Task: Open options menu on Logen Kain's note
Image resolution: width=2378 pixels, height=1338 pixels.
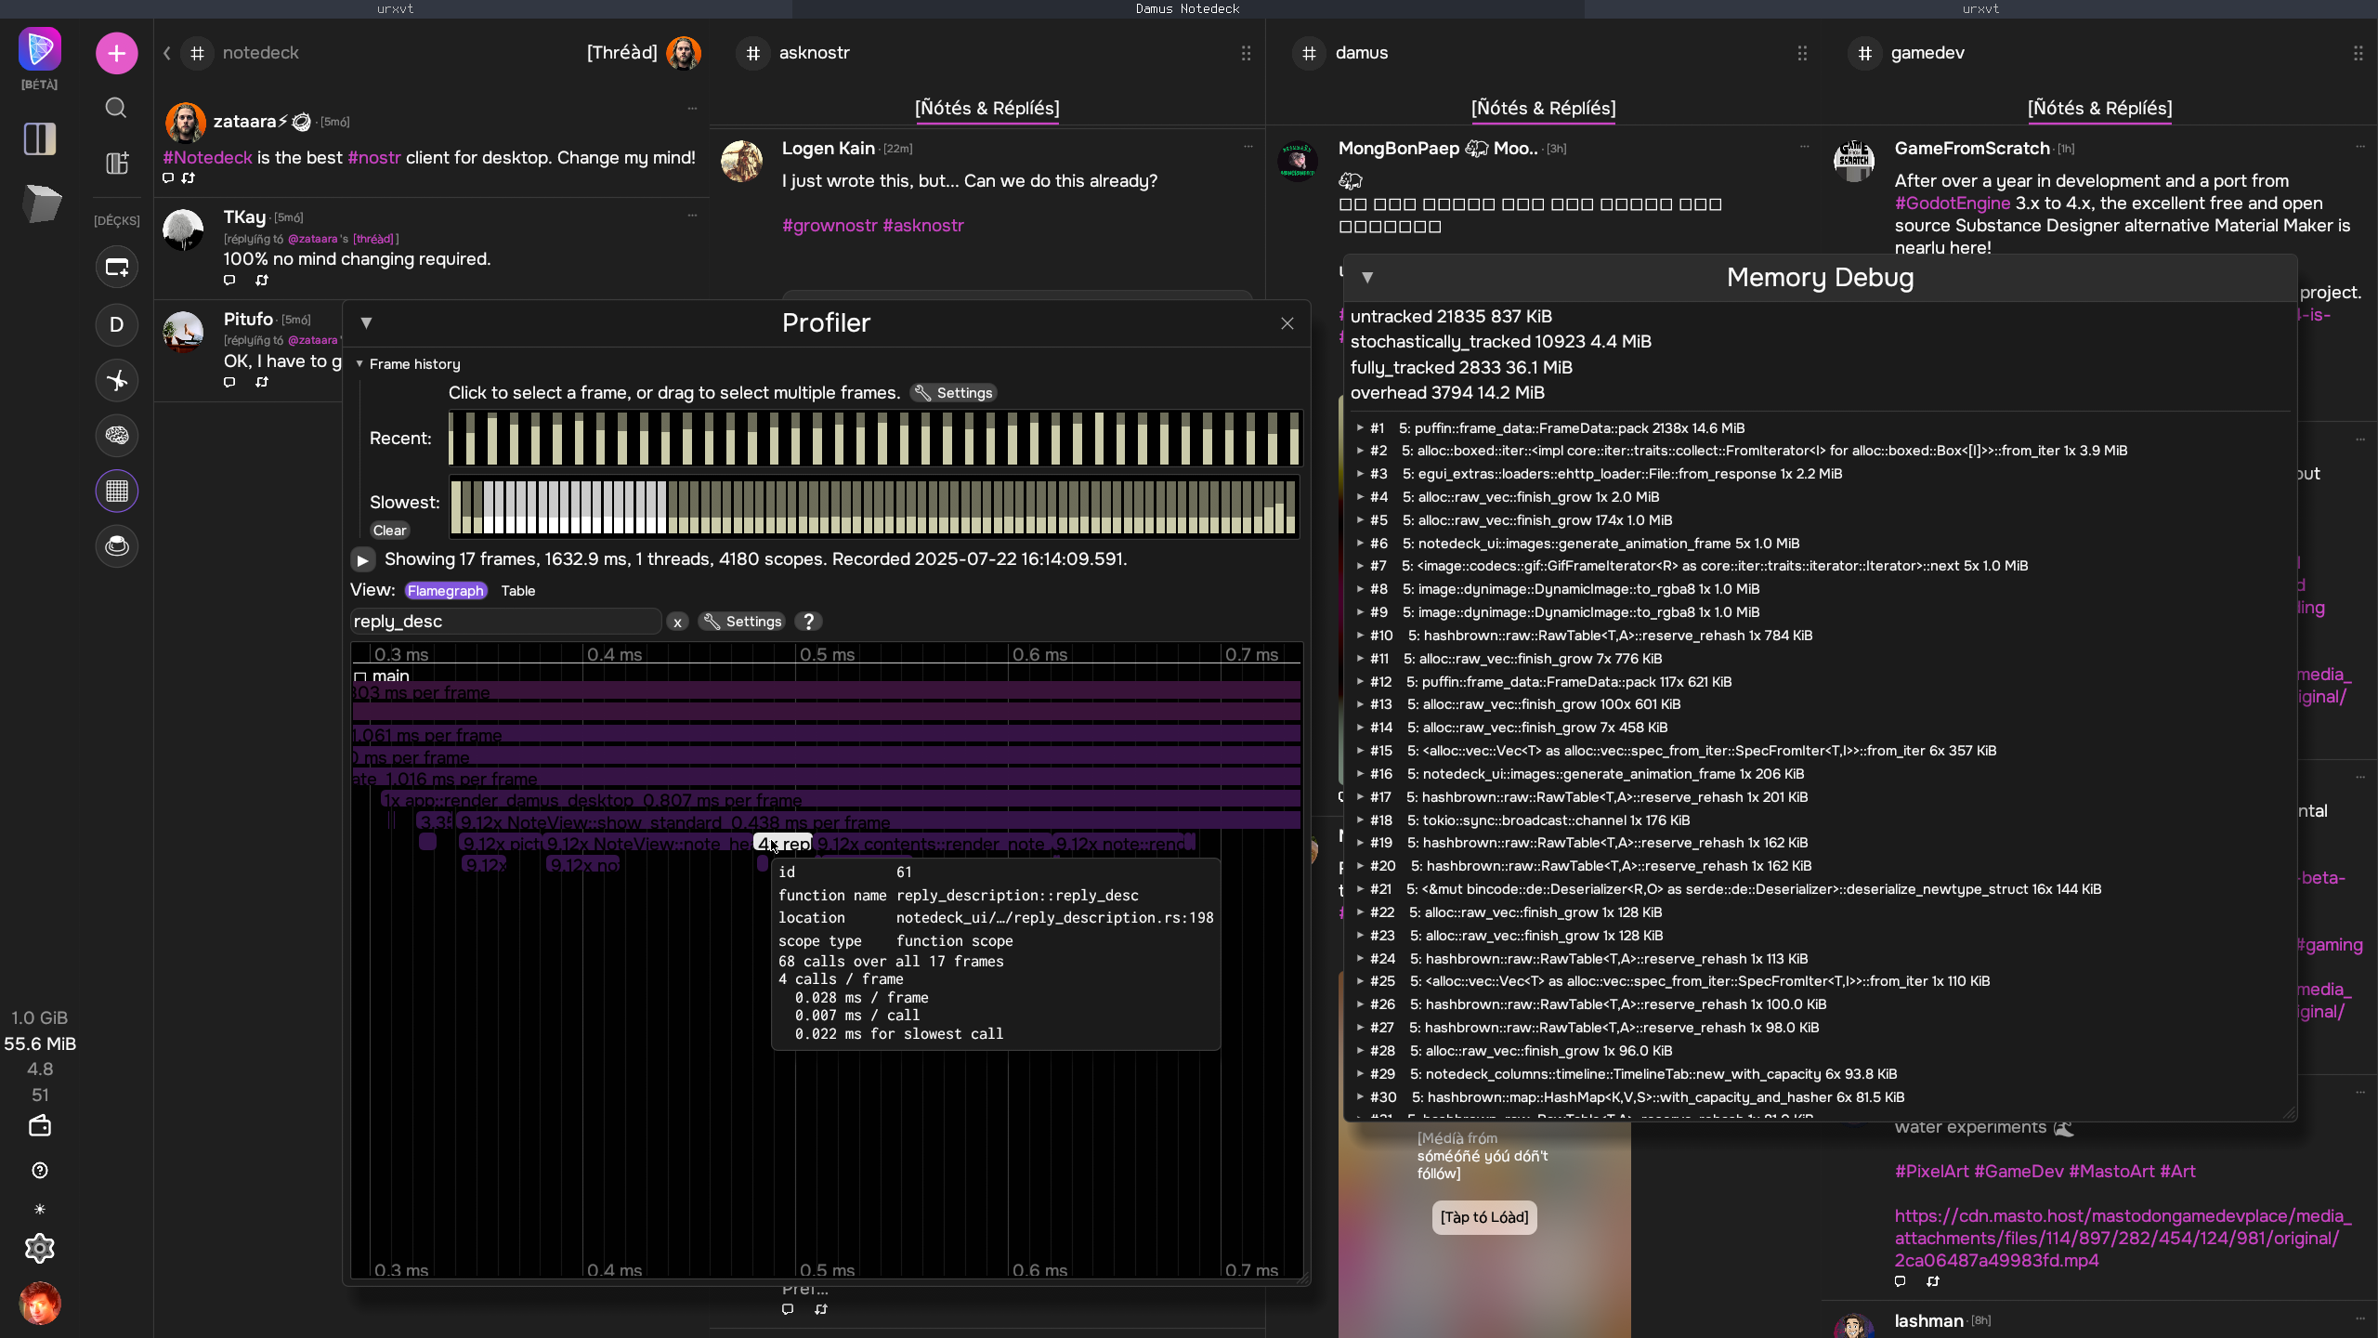Action: 1248,146
